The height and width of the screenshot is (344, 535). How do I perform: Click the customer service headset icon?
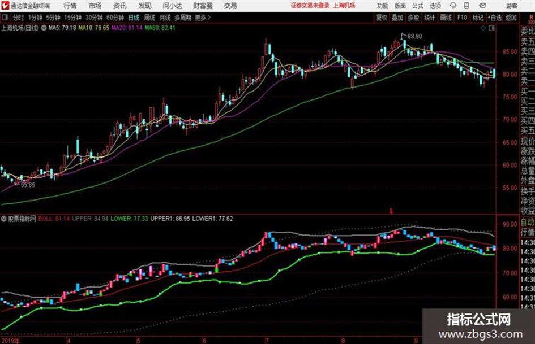tap(453, 6)
